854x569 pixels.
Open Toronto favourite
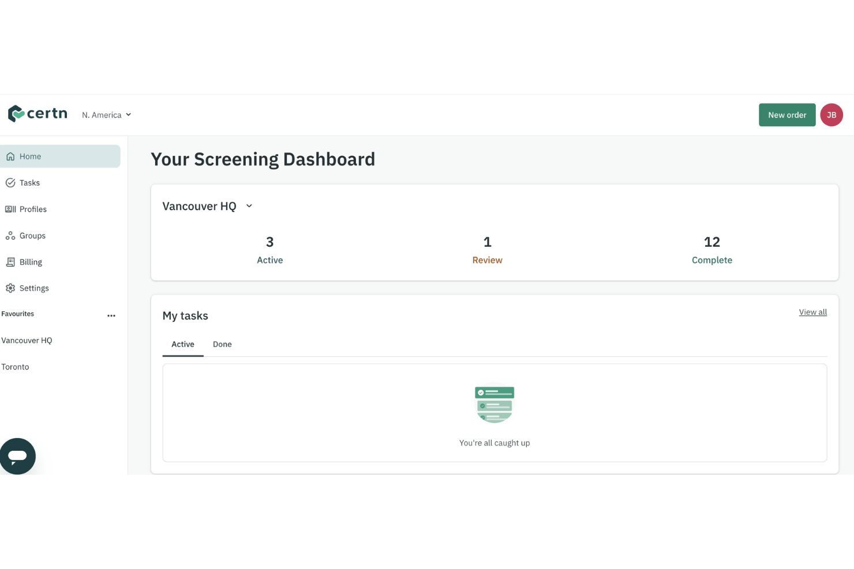[15, 367]
